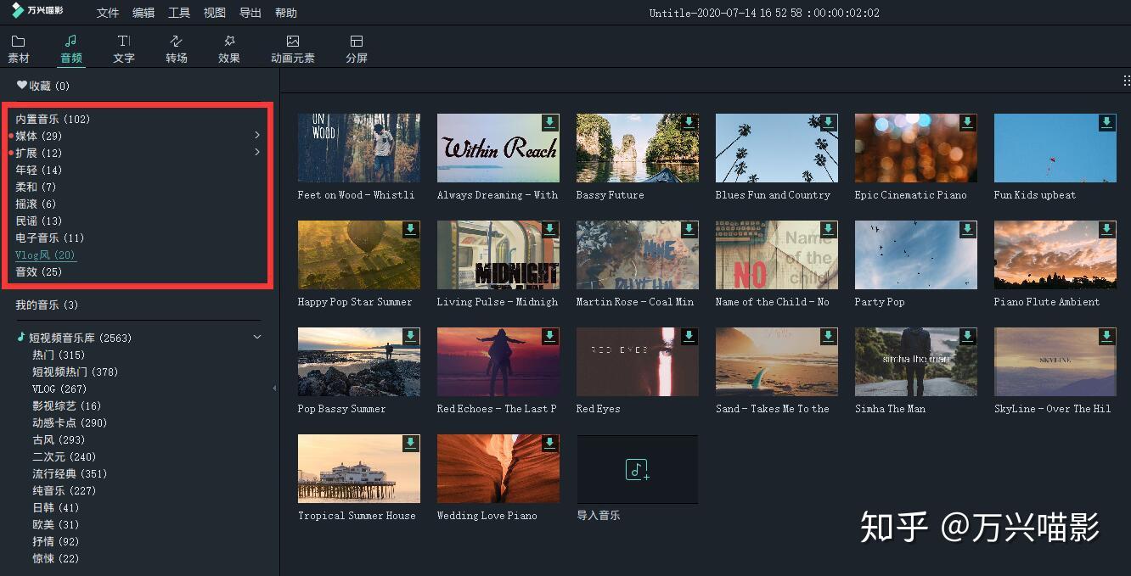Download the Bassy Future track
This screenshot has height=576, width=1131.
pyautogui.click(x=689, y=122)
